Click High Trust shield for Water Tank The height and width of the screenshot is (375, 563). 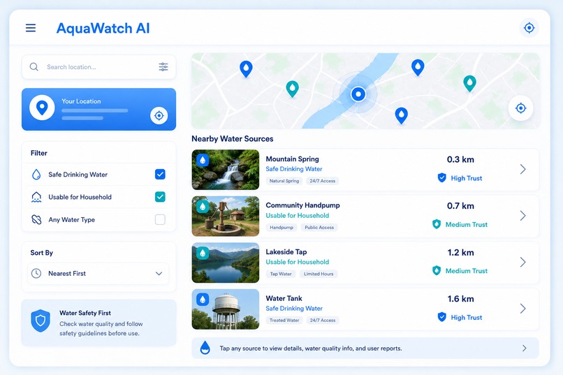tap(442, 317)
